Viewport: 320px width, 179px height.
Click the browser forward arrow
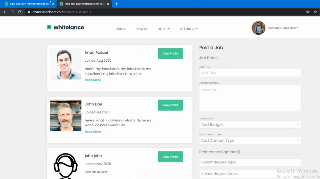tap(12, 12)
